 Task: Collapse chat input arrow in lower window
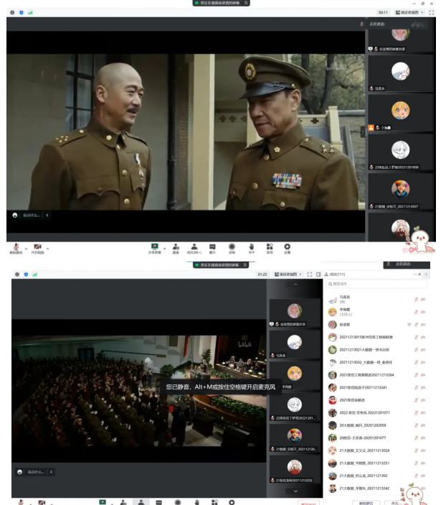(x=51, y=472)
